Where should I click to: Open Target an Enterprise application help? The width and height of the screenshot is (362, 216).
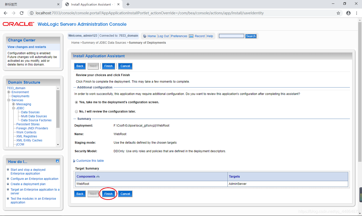tap(35, 191)
